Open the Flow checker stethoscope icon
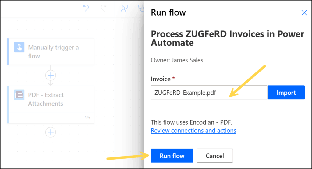312x169 pixels. (x=141, y=8)
